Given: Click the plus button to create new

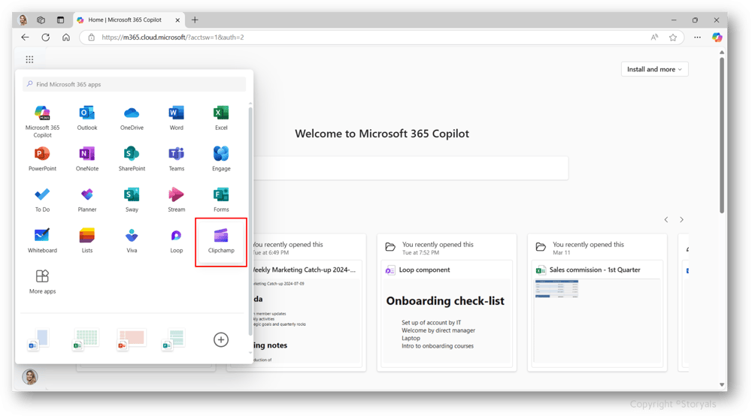Looking at the screenshot, I should pyautogui.click(x=220, y=340).
